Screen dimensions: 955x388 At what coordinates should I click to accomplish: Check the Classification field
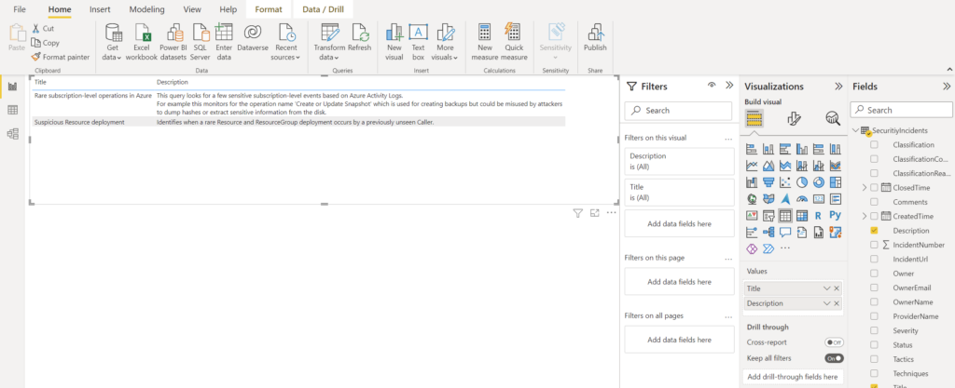(874, 144)
